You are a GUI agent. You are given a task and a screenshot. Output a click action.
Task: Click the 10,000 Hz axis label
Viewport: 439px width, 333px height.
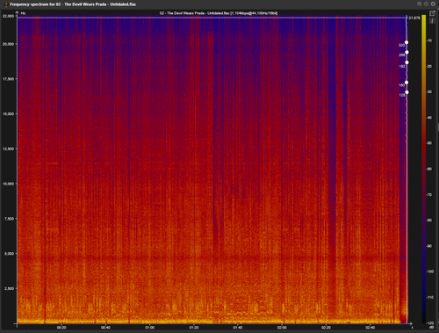(8, 184)
